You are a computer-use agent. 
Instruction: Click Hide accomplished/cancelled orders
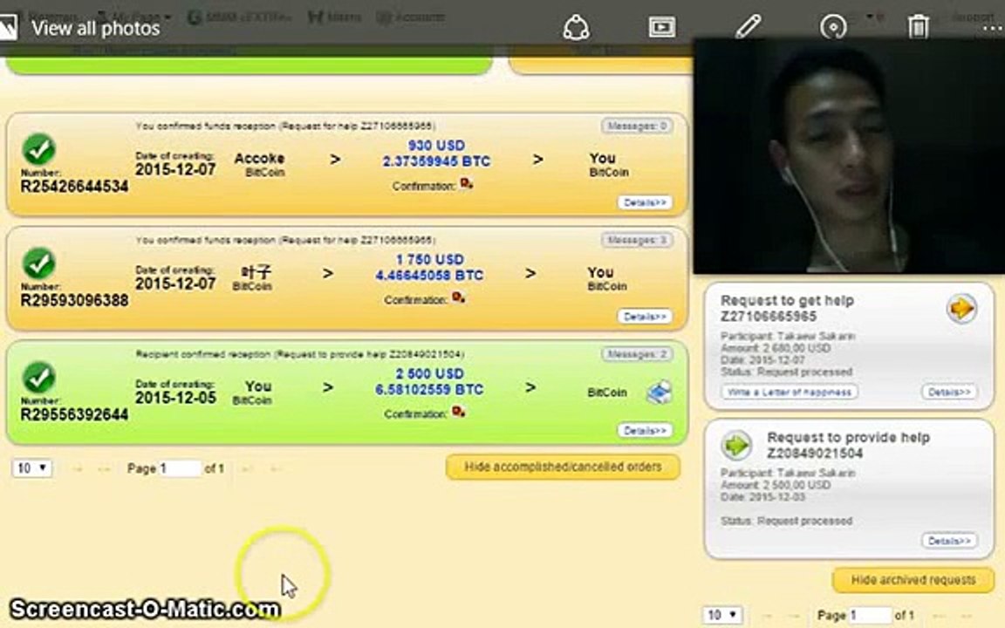point(563,468)
